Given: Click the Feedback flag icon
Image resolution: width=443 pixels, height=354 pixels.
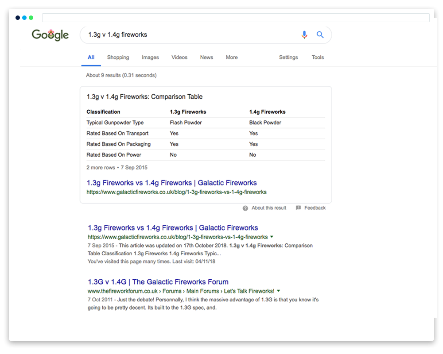Looking at the screenshot, I should pyautogui.click(x=298, y=208).
